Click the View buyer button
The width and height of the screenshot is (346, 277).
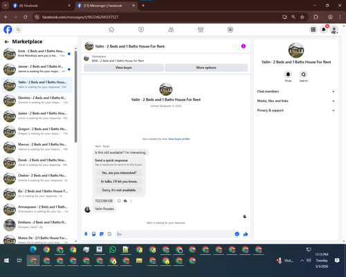[x=124, y=68]
